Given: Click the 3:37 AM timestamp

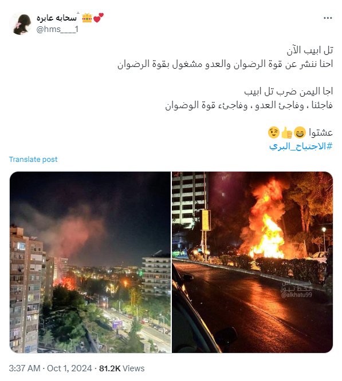Looking at the screenshot, I should 24,368.
